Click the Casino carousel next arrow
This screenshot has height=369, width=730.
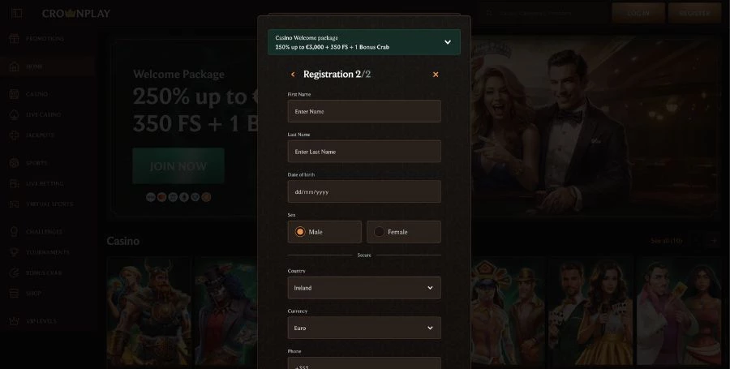tap(713, 241)
